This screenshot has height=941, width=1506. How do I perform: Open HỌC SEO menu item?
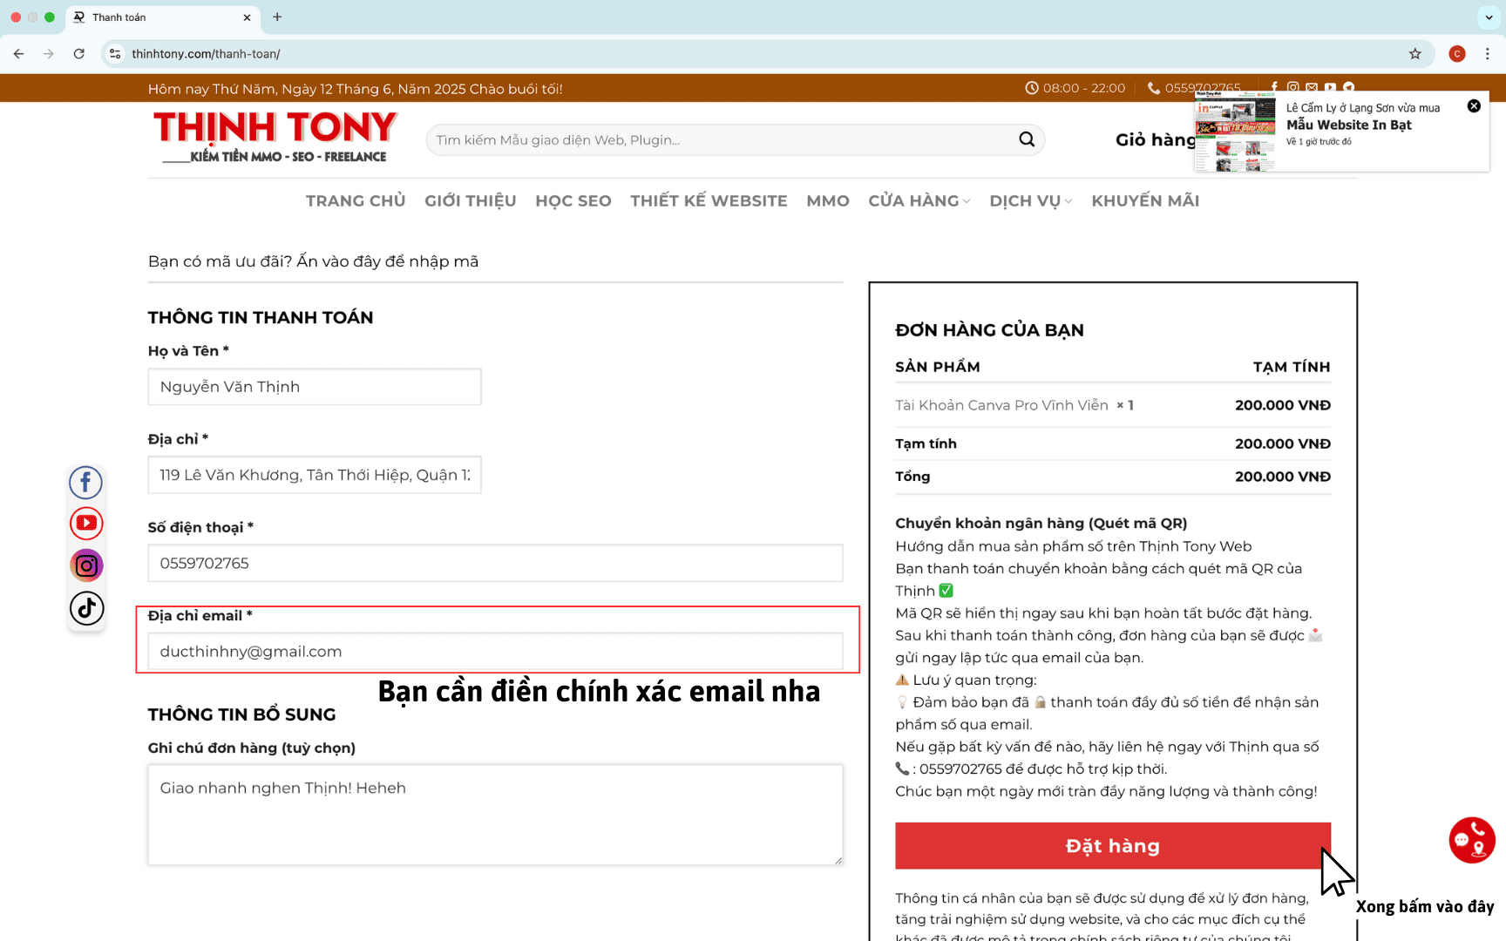573,200
